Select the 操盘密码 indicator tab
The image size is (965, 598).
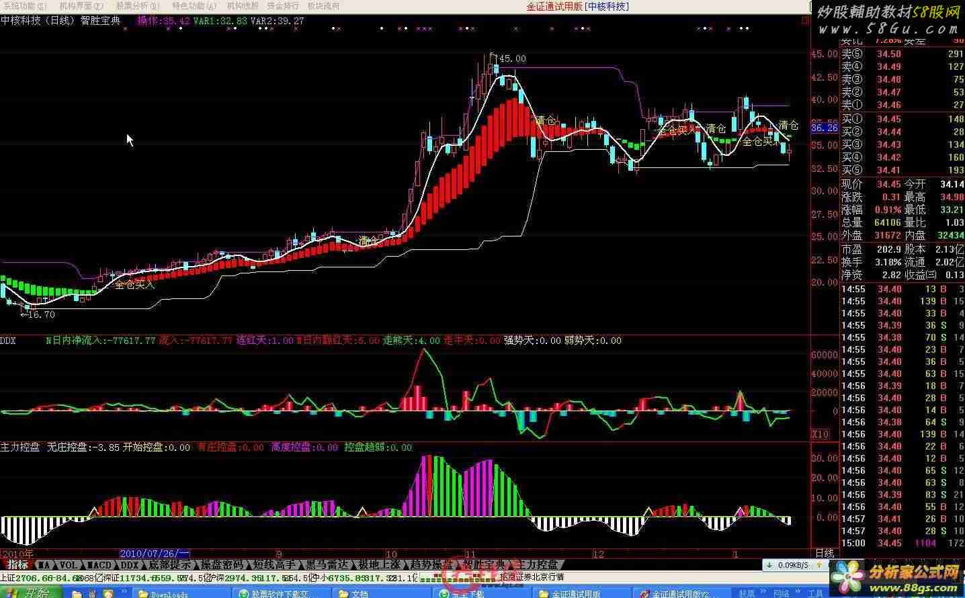click(223, 565)
